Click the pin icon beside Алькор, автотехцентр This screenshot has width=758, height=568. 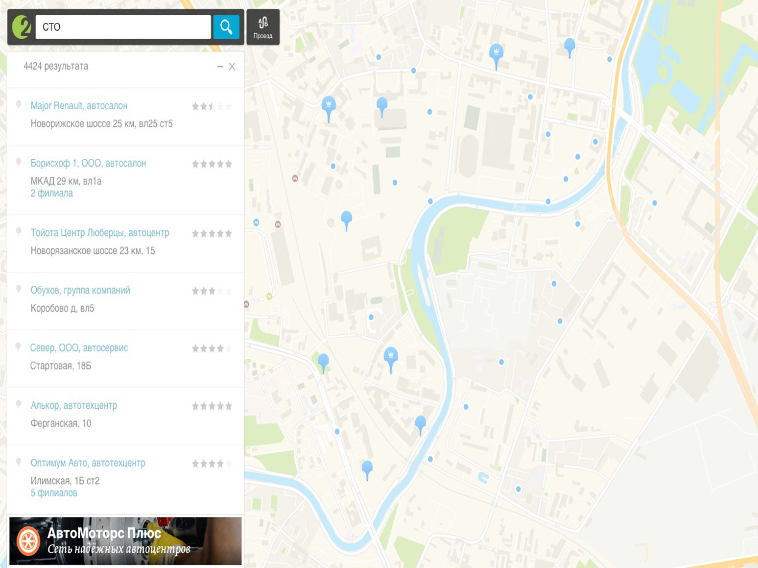pyautogui.click(x=19, y=405)
